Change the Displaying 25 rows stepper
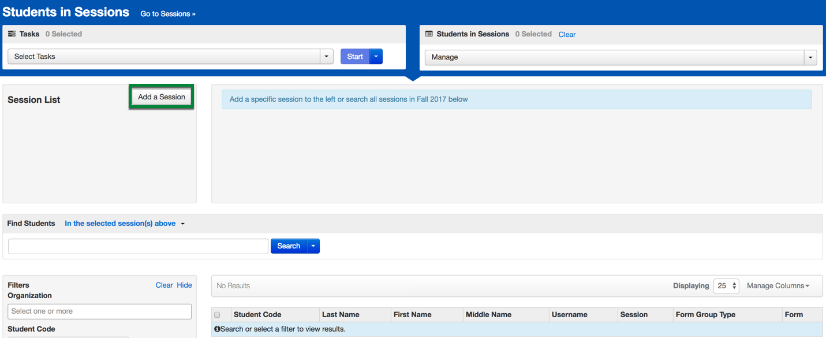Screen dimensions: 826x338 point(726,286)
